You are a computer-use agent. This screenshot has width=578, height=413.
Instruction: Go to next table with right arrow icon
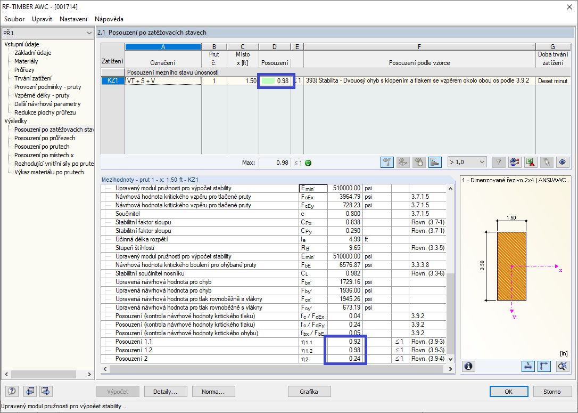click(46, 391)
